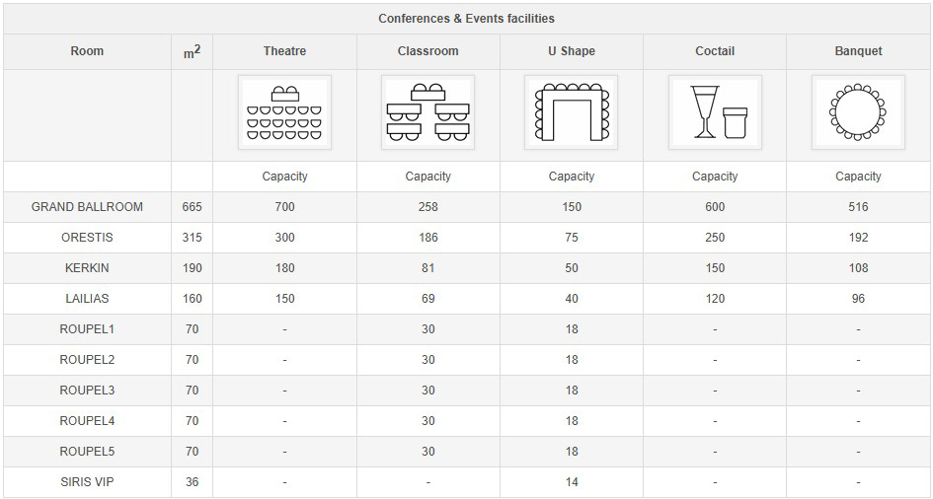Click the Theatre seating layout icon

click(284, 112)
